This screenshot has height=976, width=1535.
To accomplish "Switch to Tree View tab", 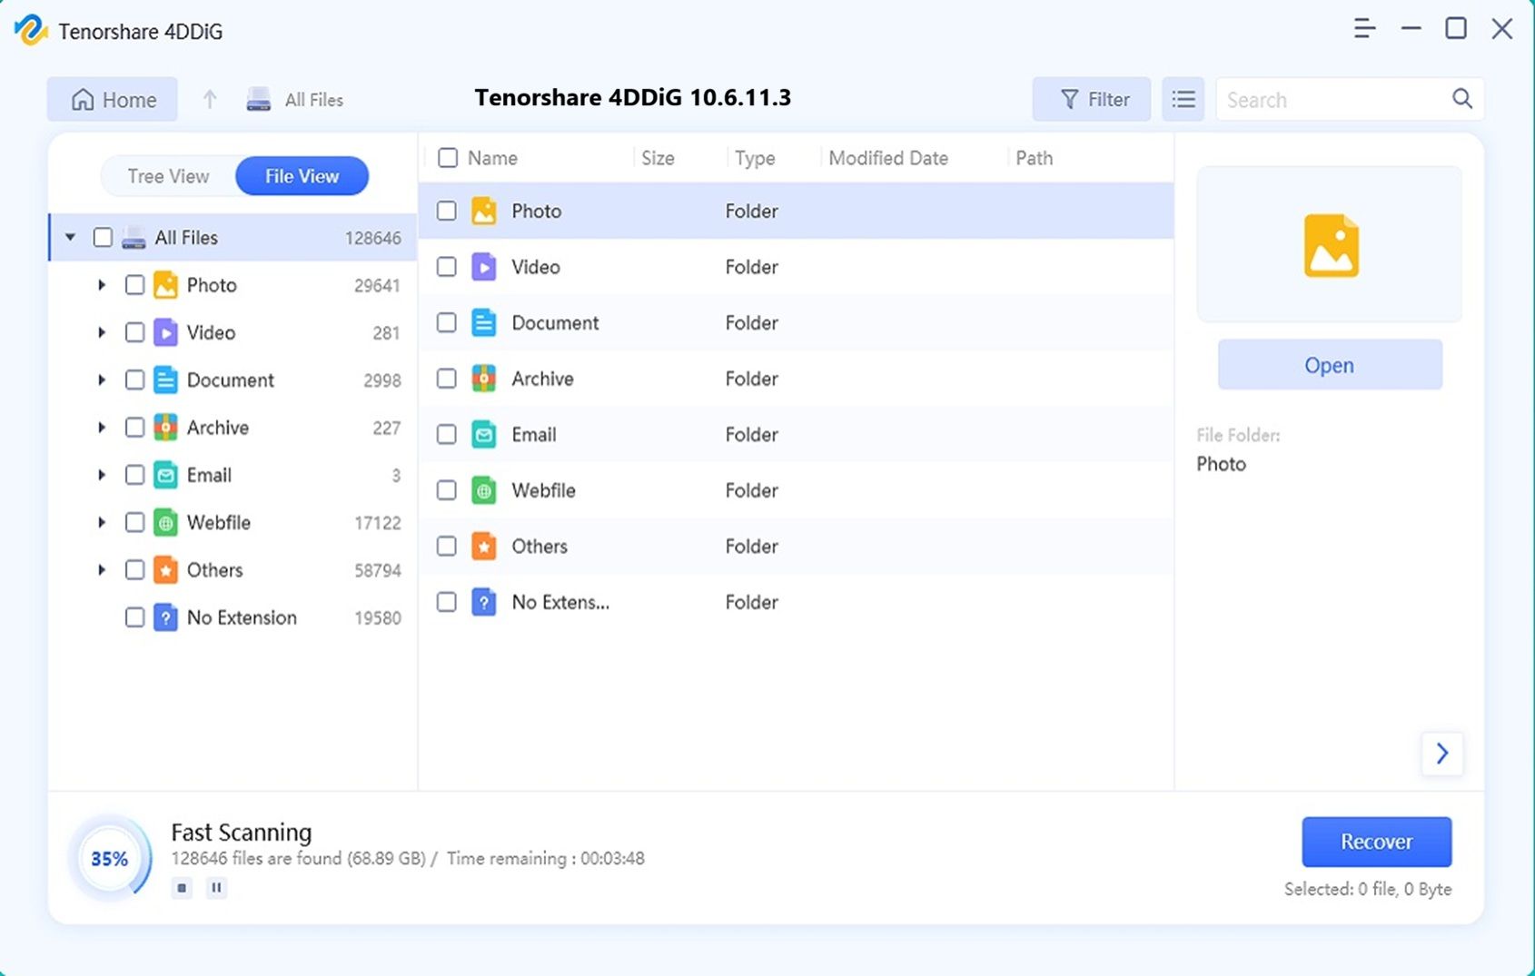I will tap(168, 176).
